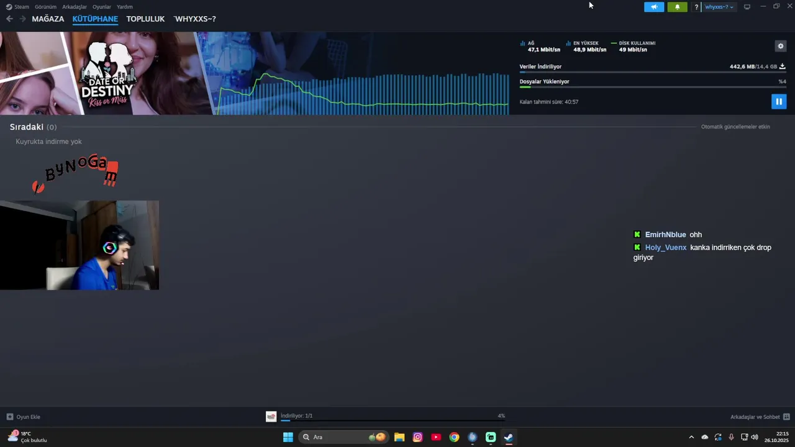The width and height of the screenshot is (795, 447).
Task: Click the EN YÜKSEK 48,9 Mbit/sn statistic
Action: click(586, 47)
